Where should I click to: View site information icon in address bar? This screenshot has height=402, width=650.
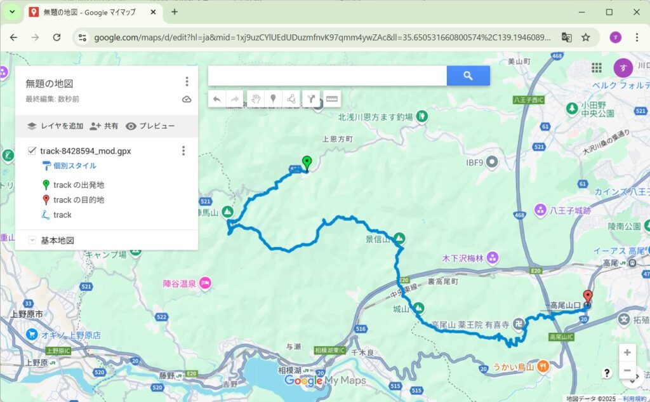click(x=83, y=37)
